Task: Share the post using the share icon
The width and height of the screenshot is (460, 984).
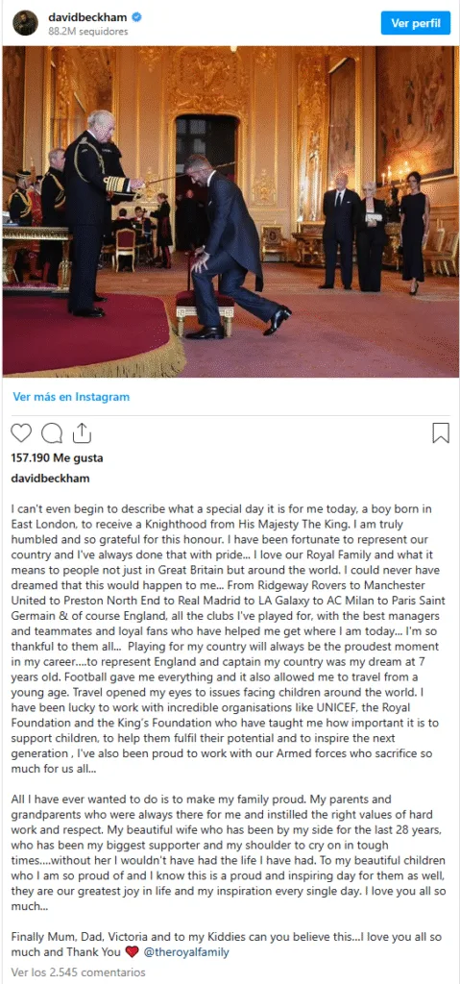Action: 83,432
